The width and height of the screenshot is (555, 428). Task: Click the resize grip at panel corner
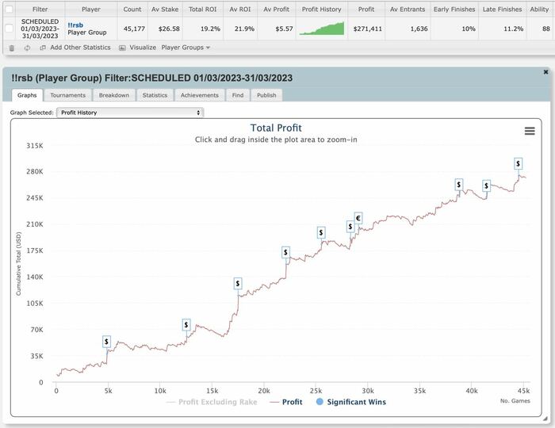(545, 418)
